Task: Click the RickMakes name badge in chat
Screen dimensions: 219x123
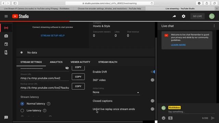Action: (175, 108)
